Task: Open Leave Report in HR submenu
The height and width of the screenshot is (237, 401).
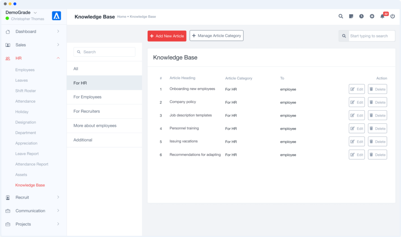Action: pos(27,154)
